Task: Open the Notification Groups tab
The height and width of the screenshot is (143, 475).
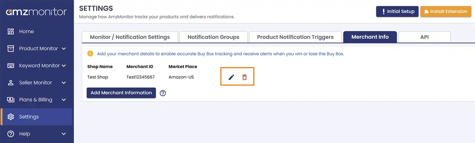Action: 213,37
